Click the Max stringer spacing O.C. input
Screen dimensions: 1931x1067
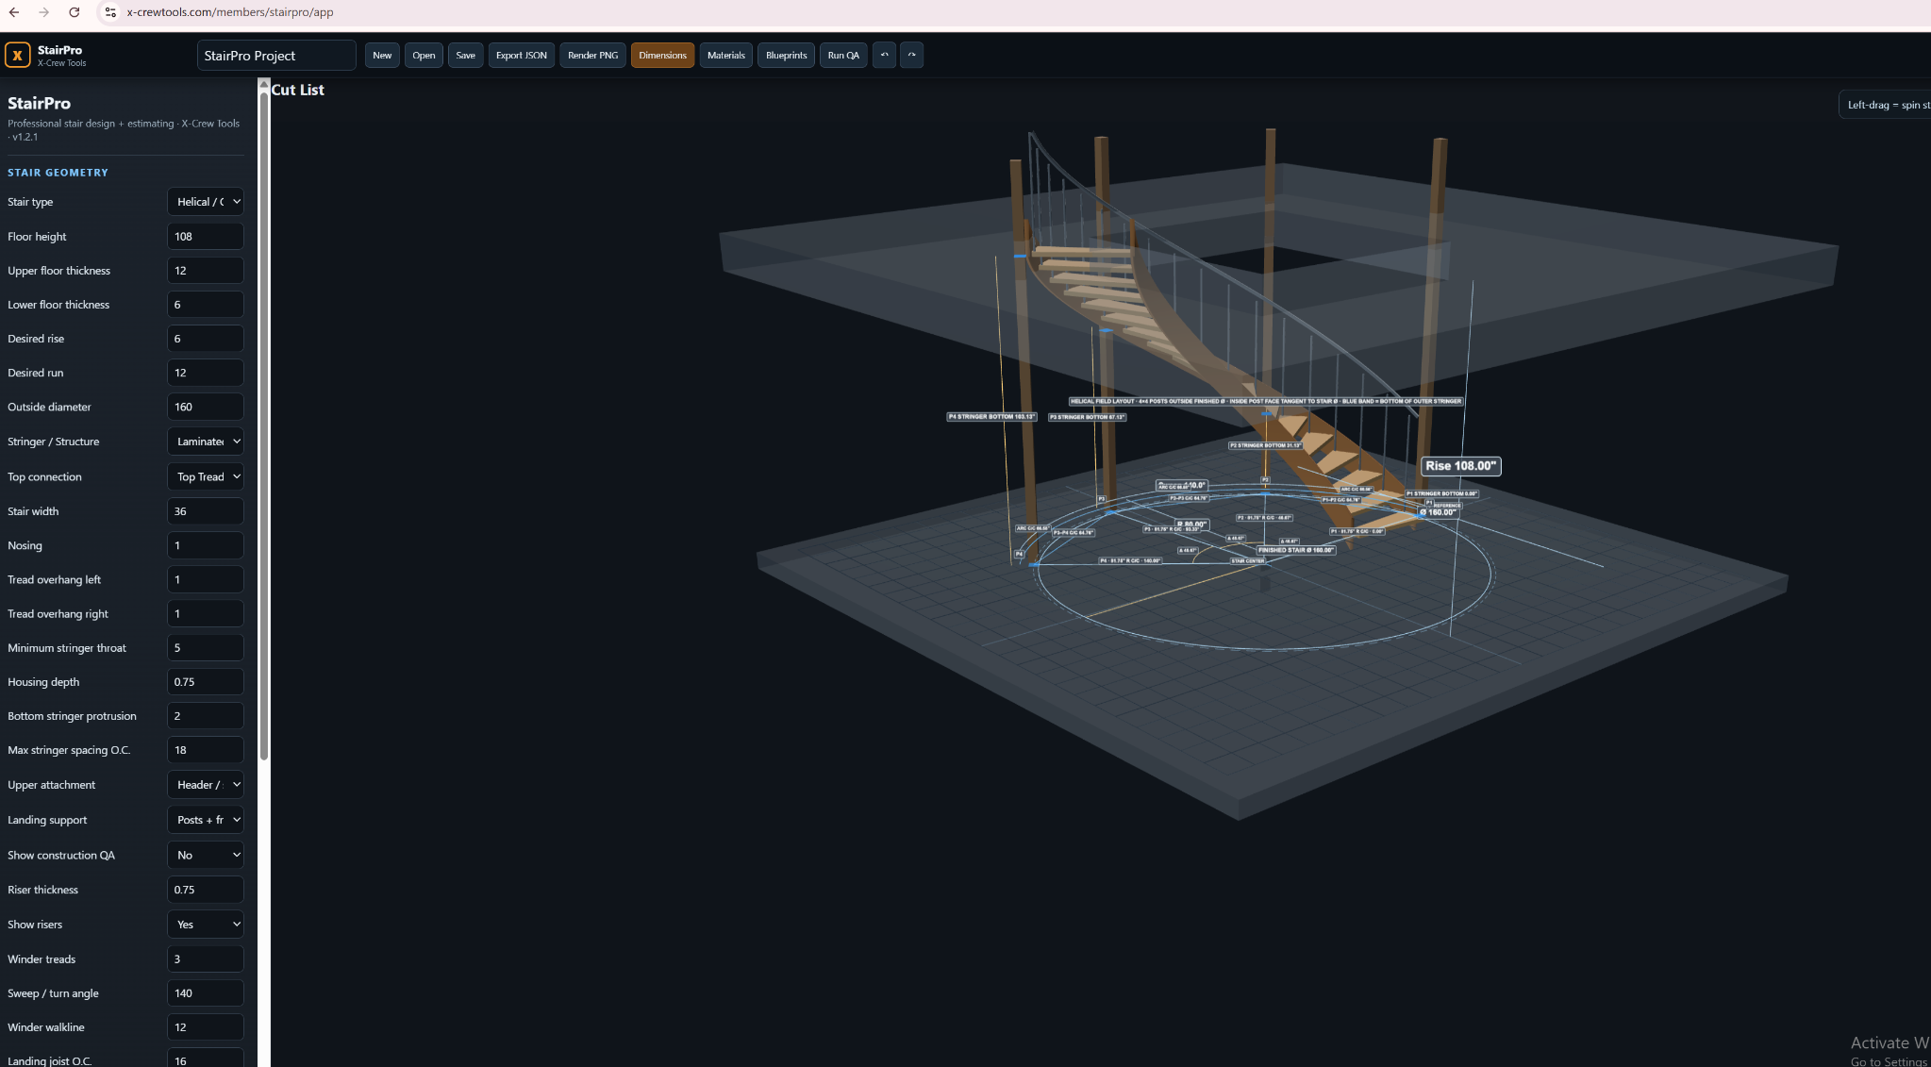coord(206,750)
